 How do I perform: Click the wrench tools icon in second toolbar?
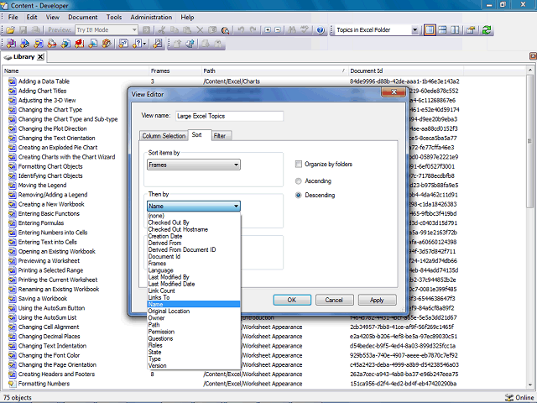click(x=158, y=44)
